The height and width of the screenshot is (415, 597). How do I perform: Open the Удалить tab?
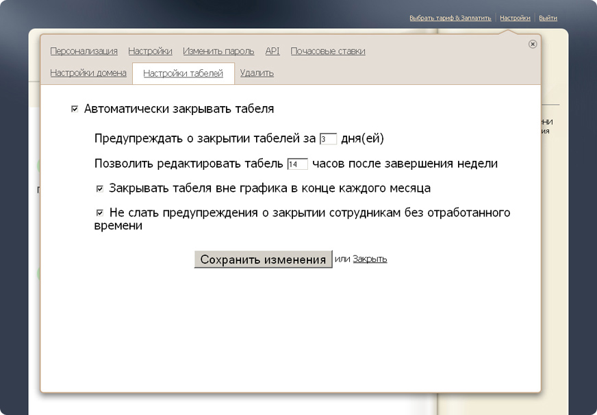pos(257,72)
